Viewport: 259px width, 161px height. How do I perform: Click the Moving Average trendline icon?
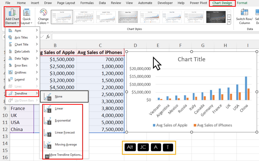pyautogui.click(x=48, y=145)
